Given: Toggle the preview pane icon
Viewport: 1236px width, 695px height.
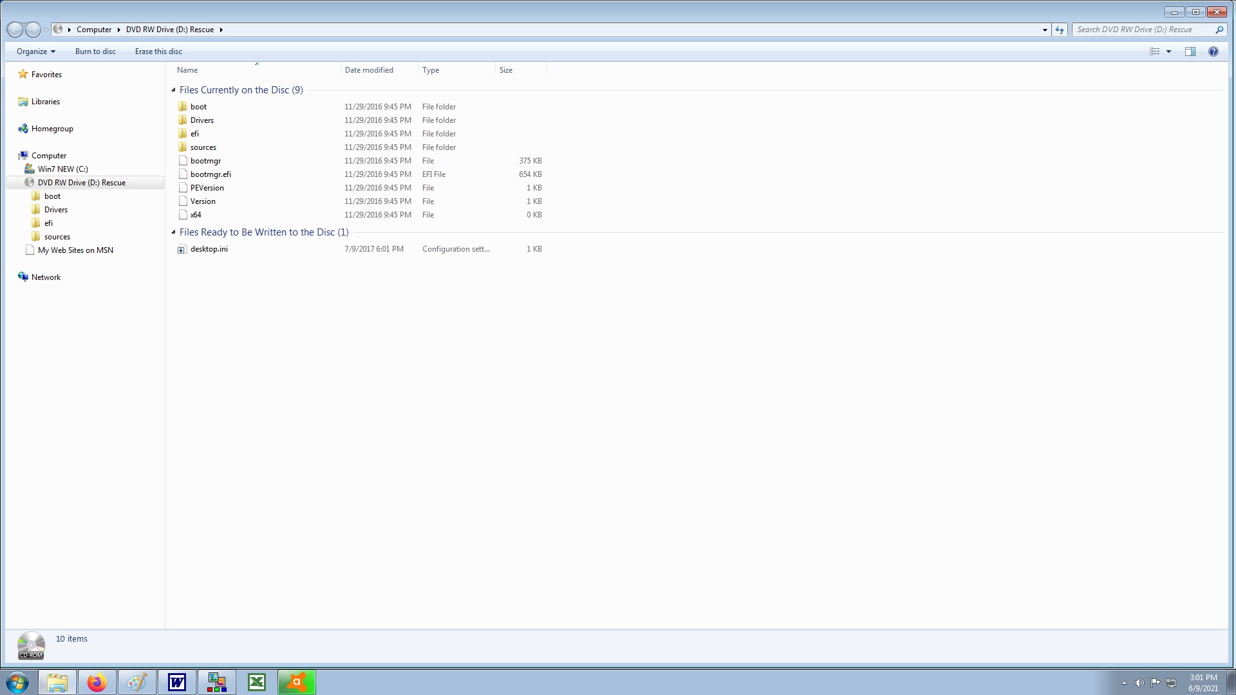Looking at the screenshot, I should point(1190,51).
